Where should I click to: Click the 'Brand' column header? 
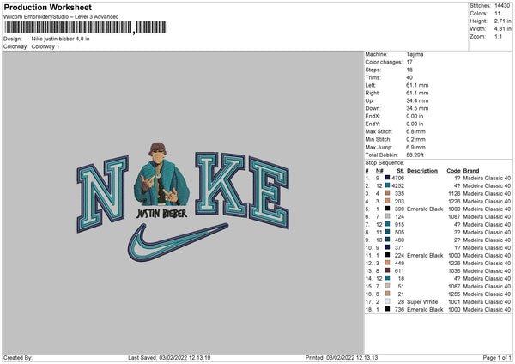(471, 171)
